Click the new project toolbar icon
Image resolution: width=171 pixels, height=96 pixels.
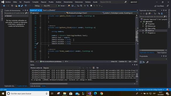pos(12,6)
